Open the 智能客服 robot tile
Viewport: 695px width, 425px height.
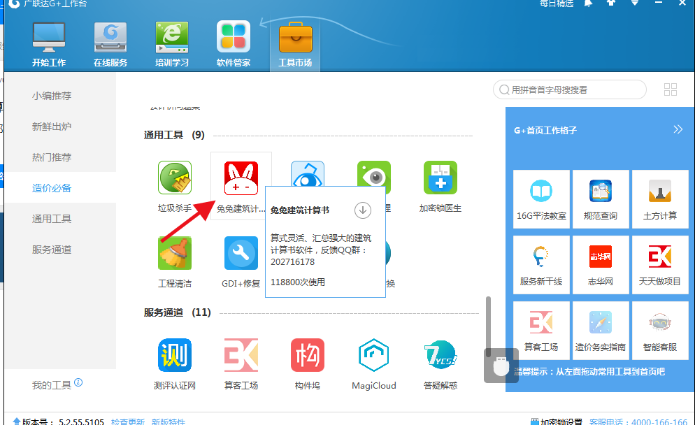660,330
